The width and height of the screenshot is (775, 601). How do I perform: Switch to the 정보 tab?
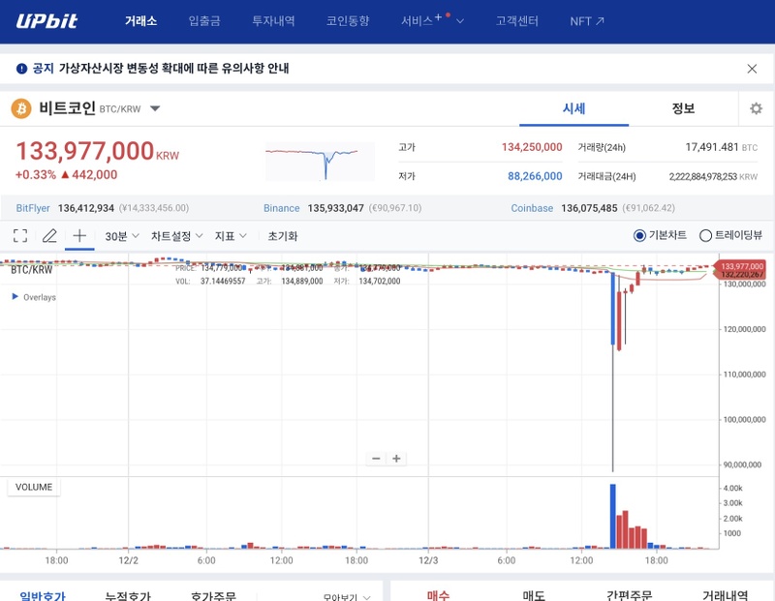tap(683, 108)
